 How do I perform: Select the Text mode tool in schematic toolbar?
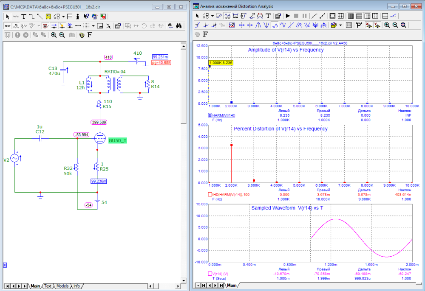[23, 17]
